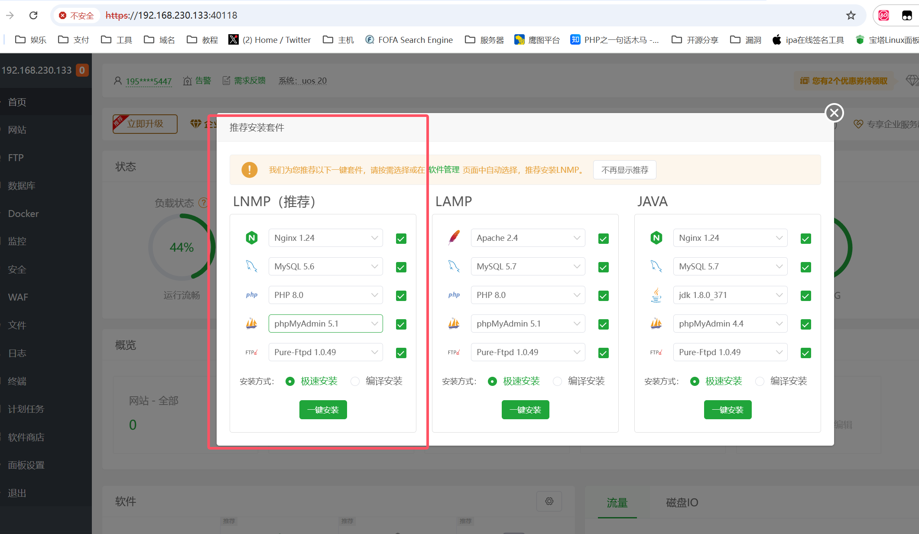Expand the jdk 1.8.0_371 version dropdown
The height and width of the screenshot is (534, 919).
730,295
